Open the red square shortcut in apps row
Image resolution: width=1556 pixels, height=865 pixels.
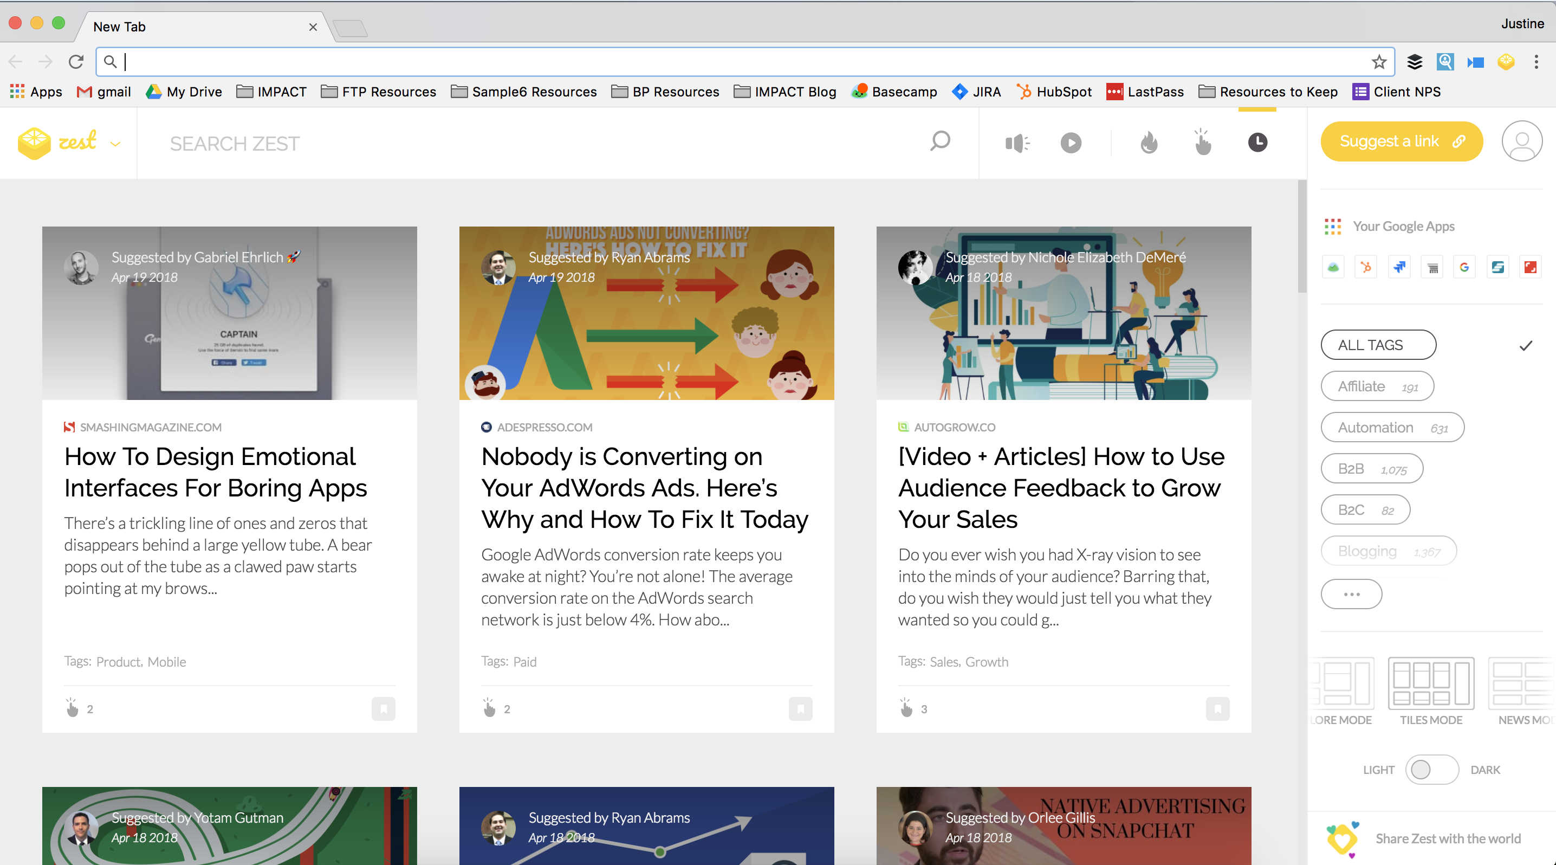coord(1530,267)
